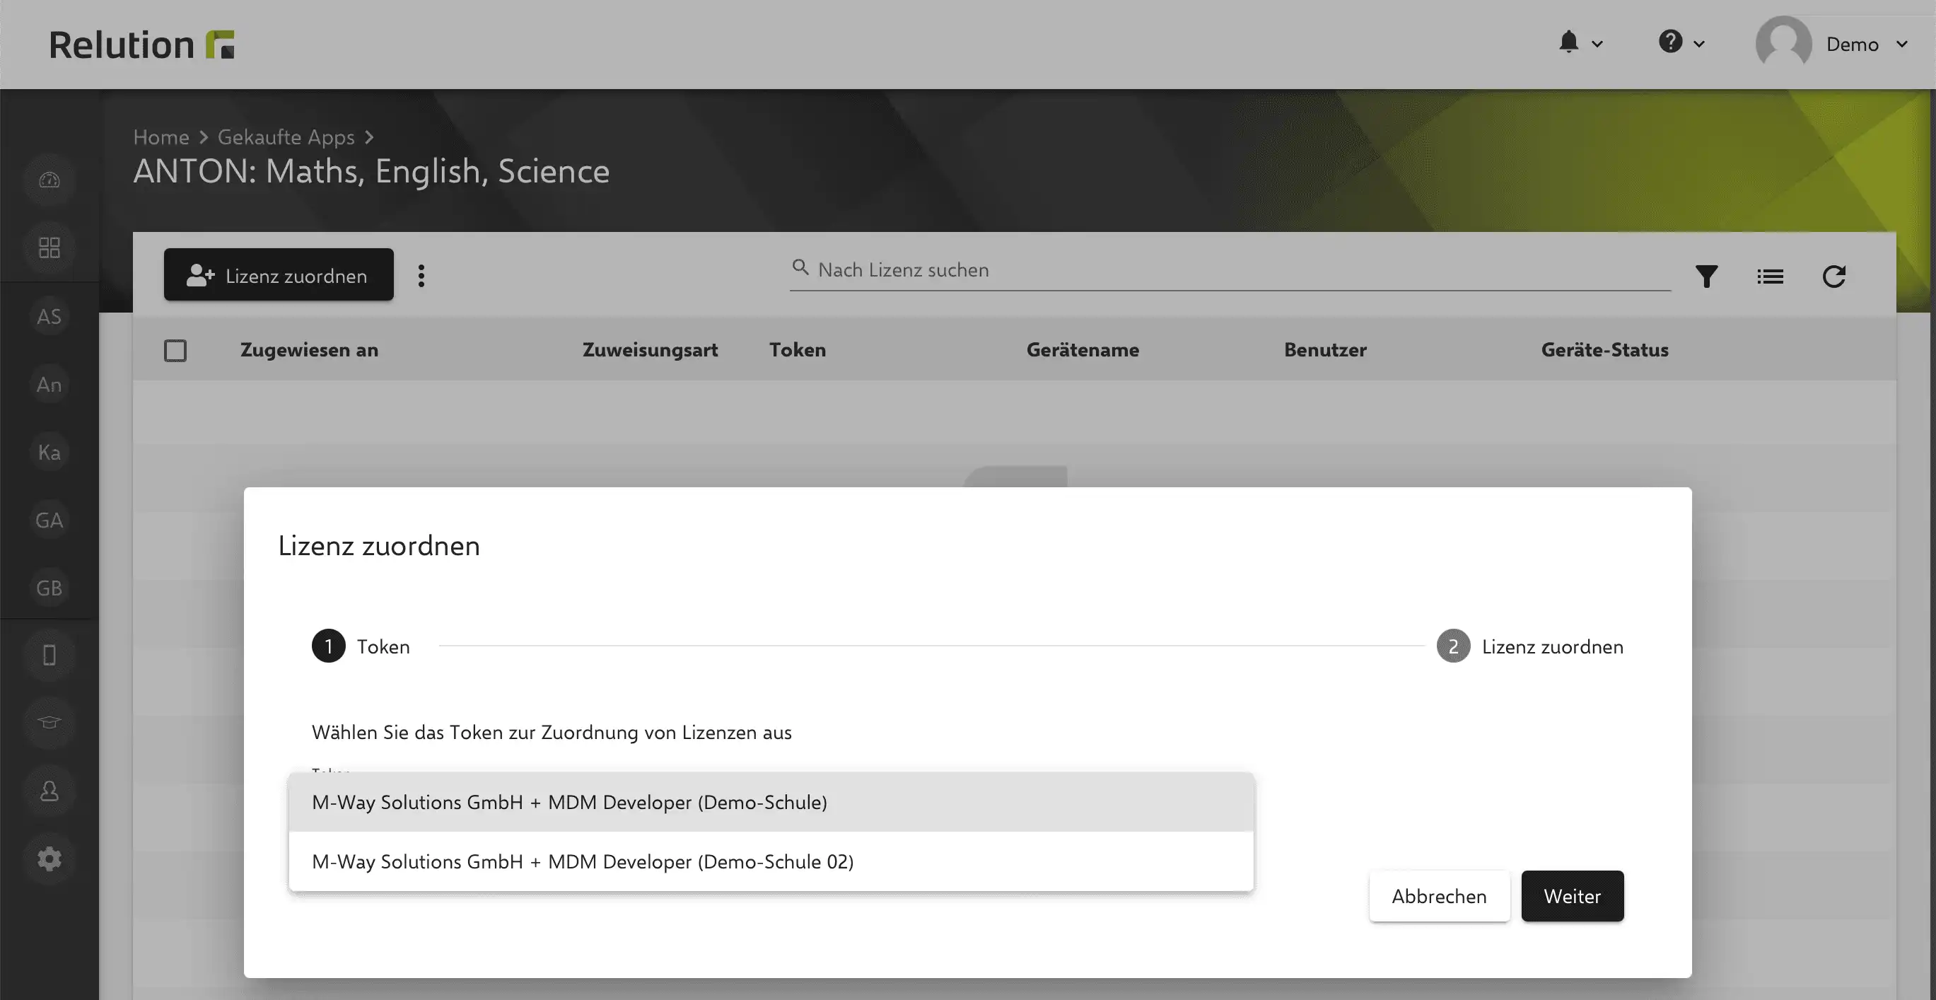Go to step 2 Lizenz zuordnen
Screen dimensions: 1936x1000
(1529, 646)
